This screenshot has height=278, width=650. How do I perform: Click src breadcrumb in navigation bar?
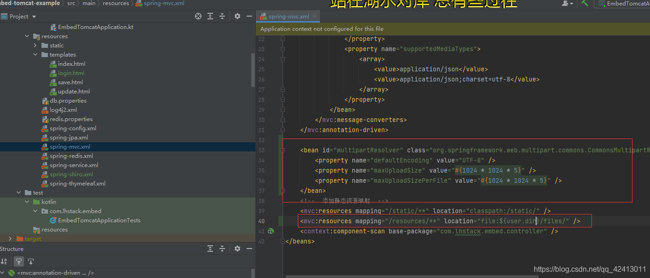pos(71,3)
